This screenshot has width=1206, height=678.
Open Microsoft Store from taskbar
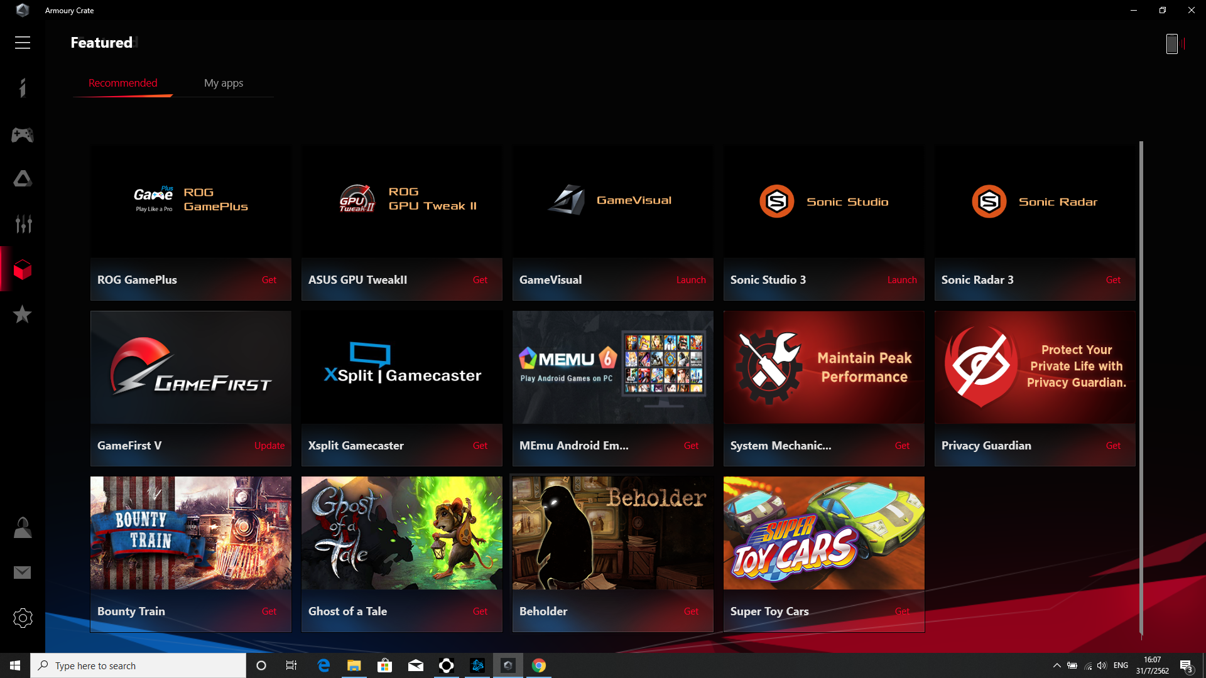(x=385, y=665)
